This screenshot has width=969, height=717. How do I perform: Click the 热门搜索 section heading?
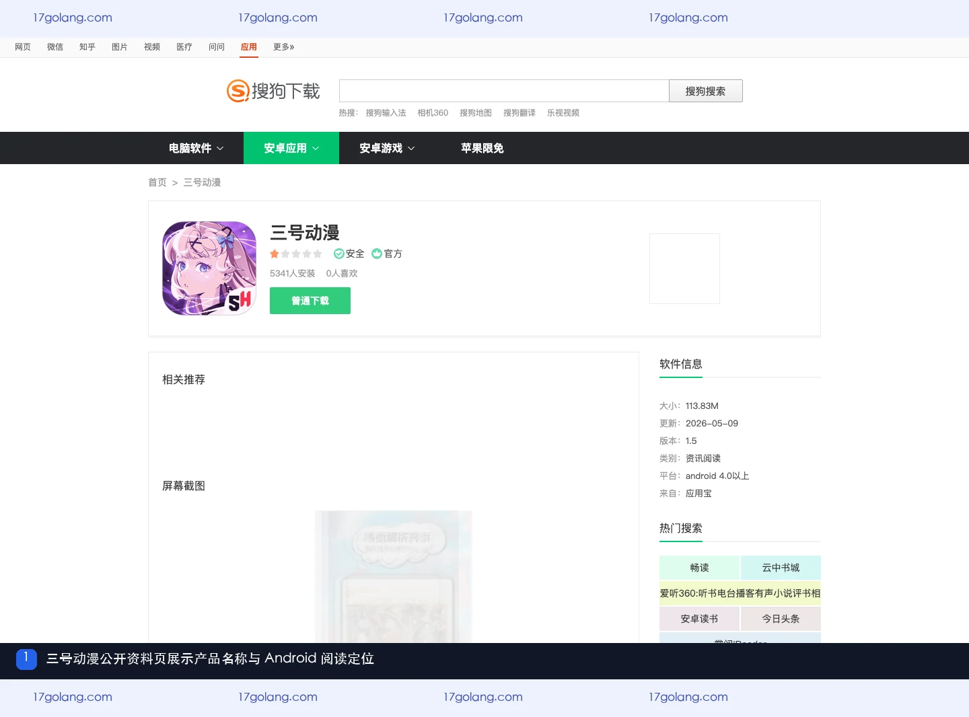pos(681,528)
